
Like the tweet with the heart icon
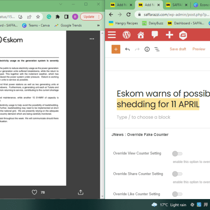click(x=34, y=192)
